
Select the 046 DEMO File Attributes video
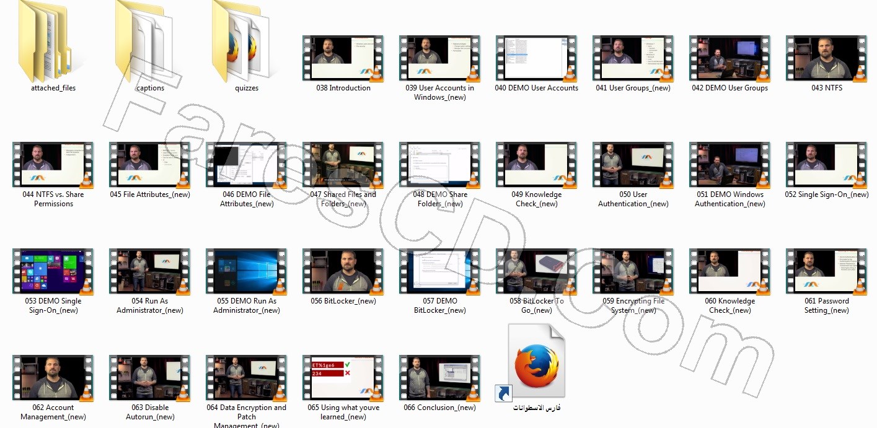tap(247, 165)
